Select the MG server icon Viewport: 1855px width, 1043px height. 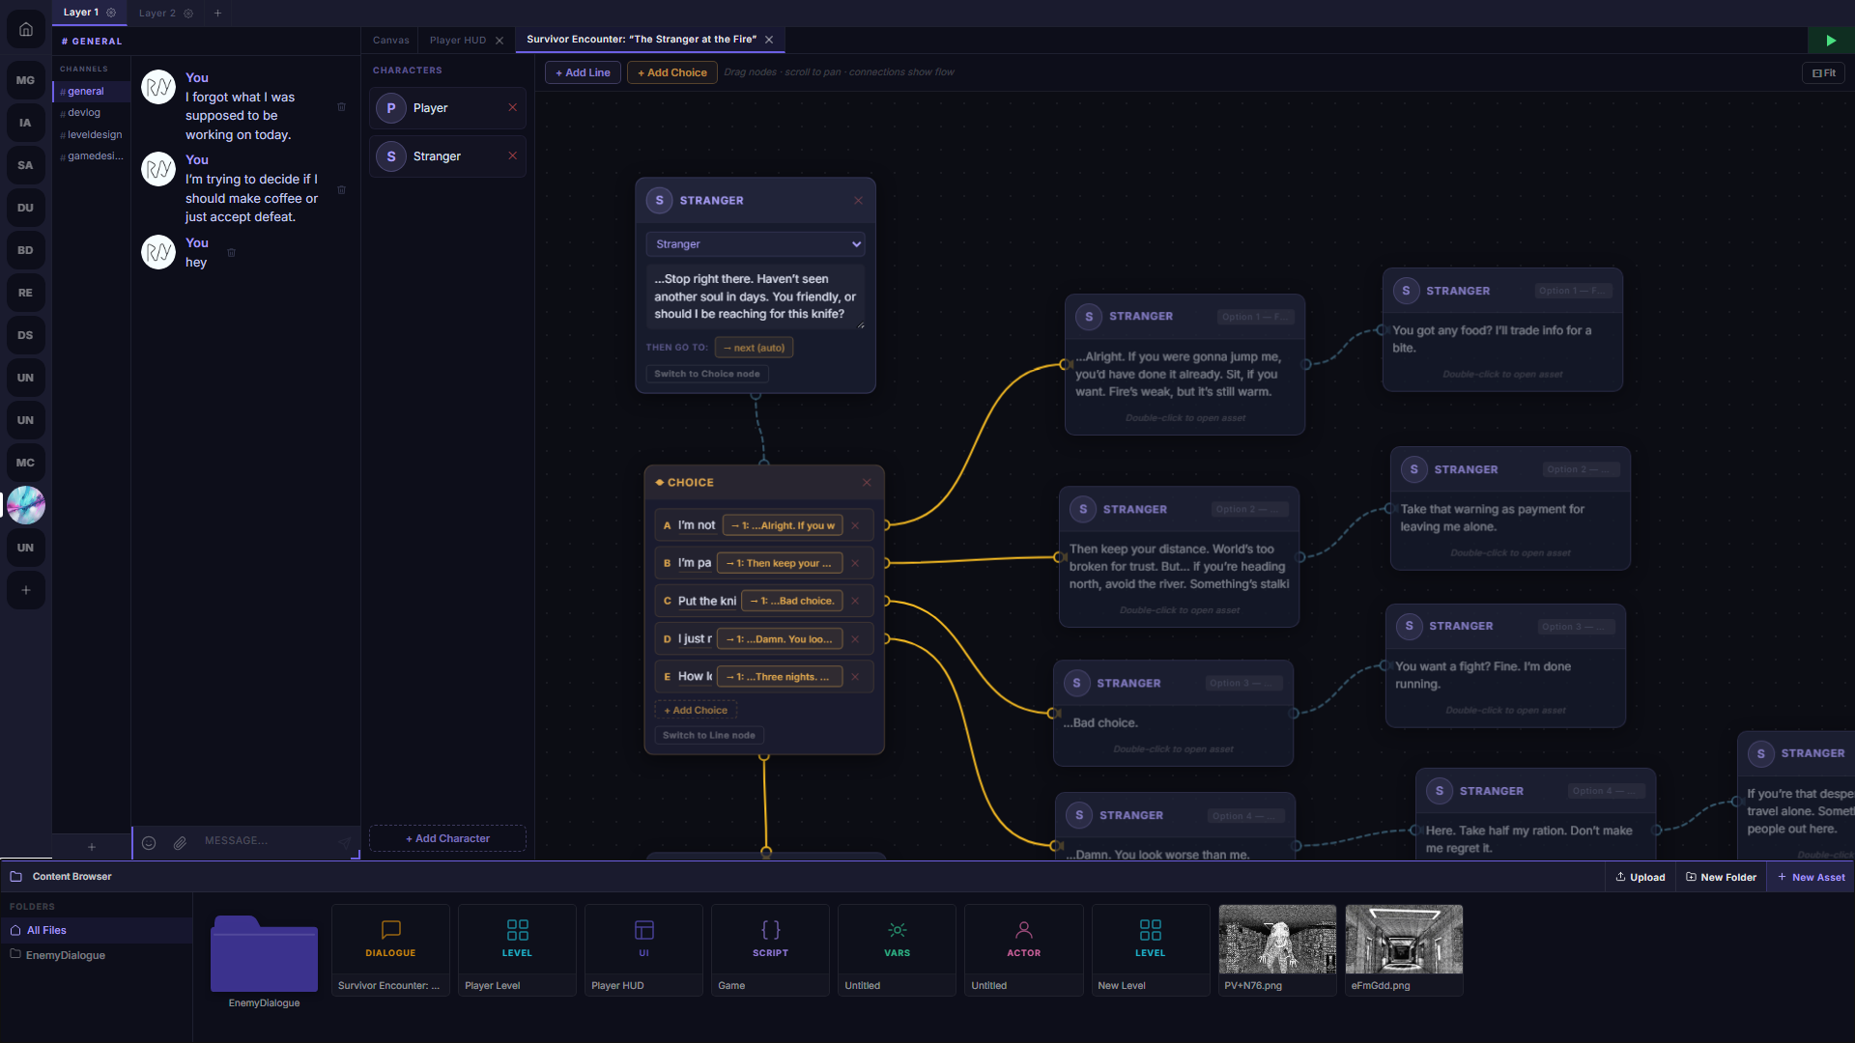point(26,80)
